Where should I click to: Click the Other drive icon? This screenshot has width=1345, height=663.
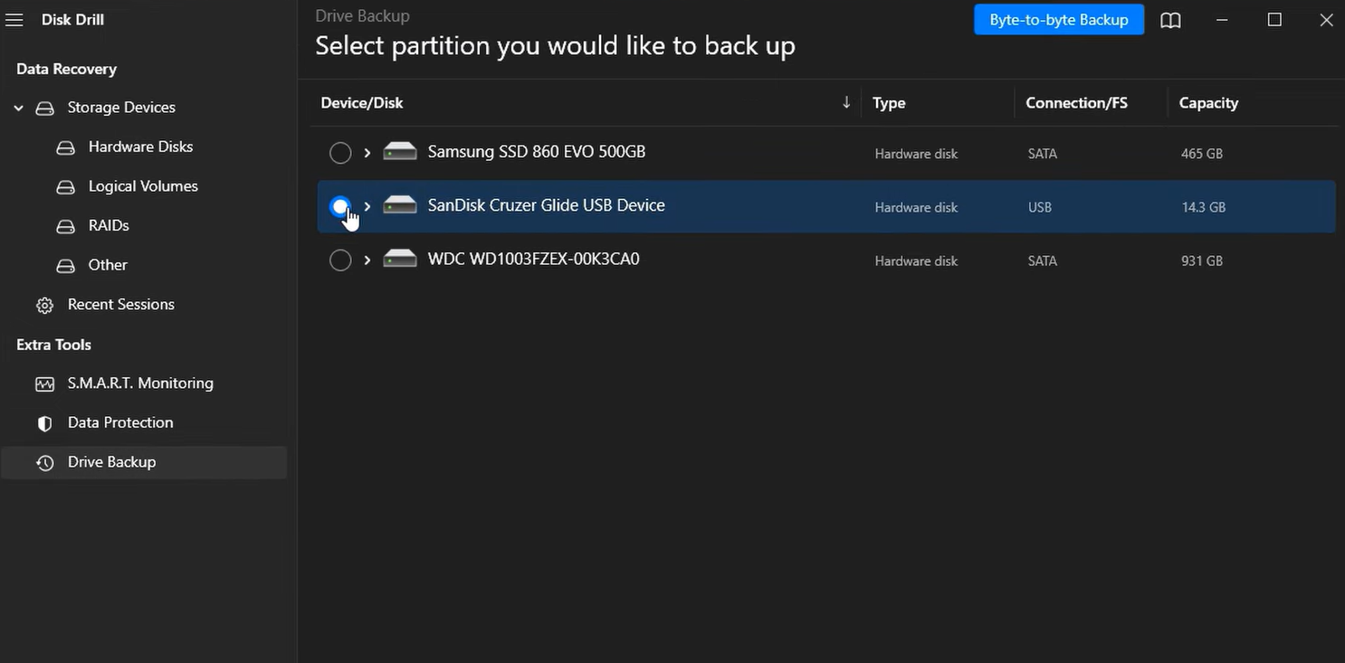point(65,266)
